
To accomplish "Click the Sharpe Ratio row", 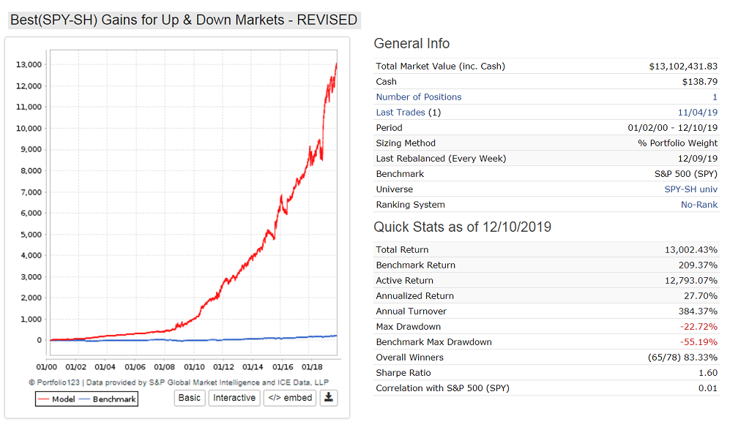I will click(x=546, y=373).
